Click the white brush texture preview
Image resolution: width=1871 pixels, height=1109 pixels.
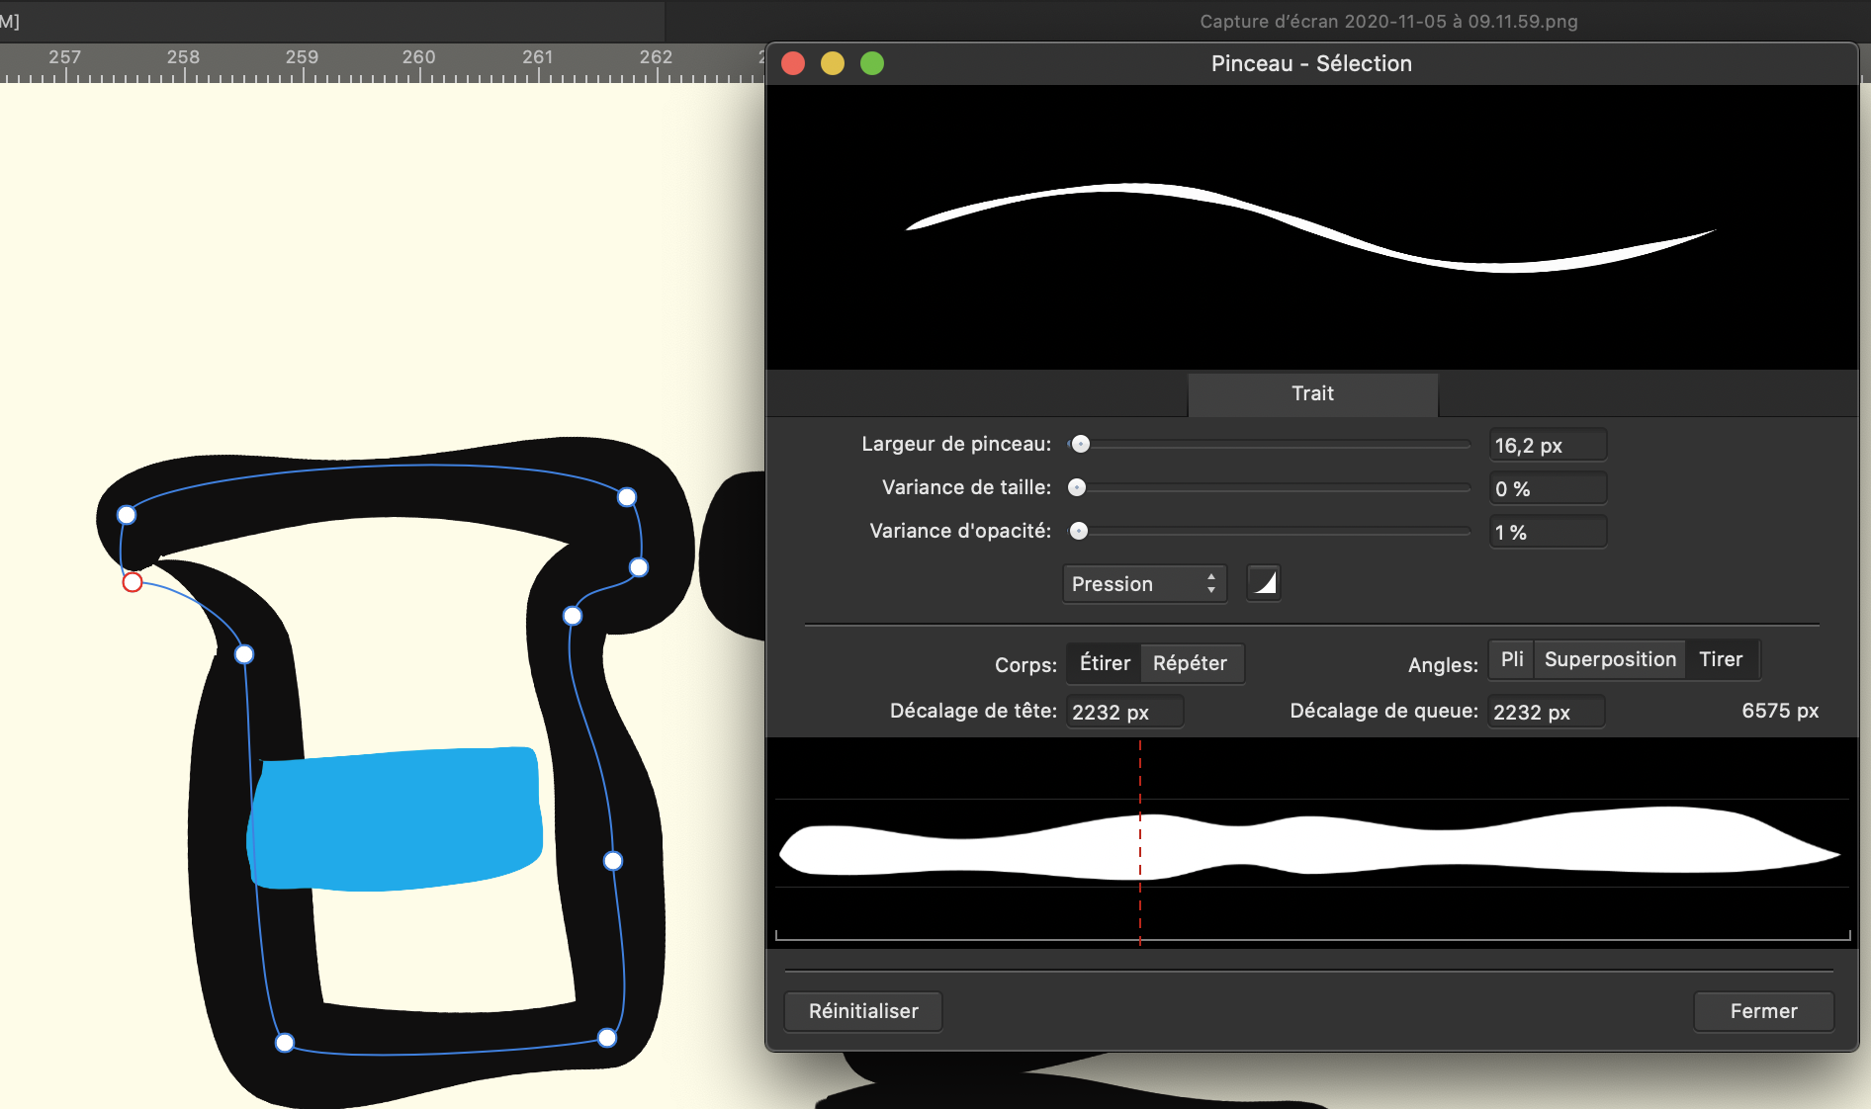coord(1309,843)
